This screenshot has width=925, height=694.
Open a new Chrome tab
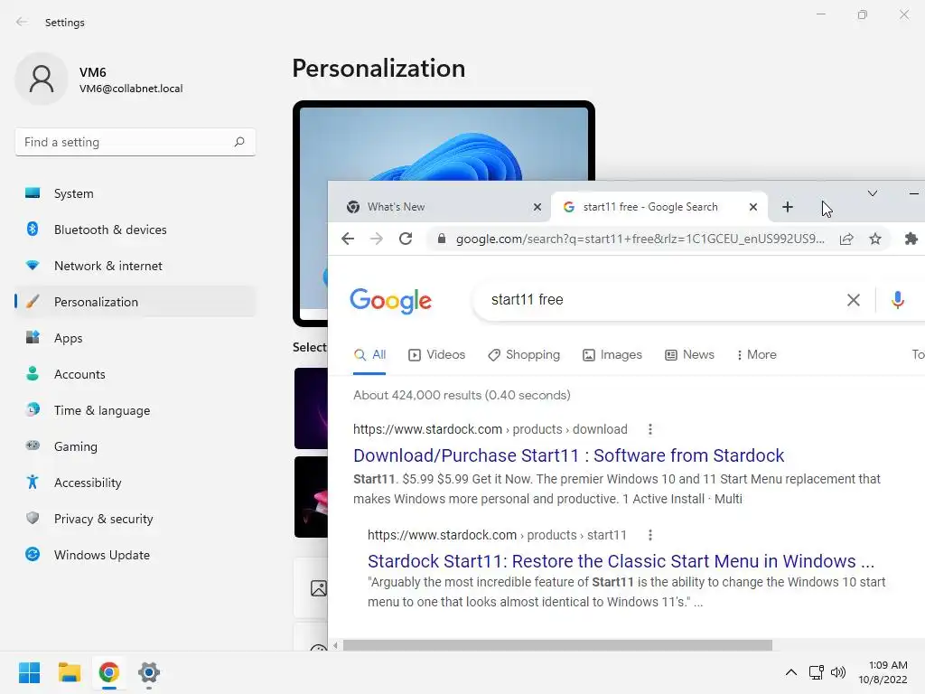pos(788,207)
